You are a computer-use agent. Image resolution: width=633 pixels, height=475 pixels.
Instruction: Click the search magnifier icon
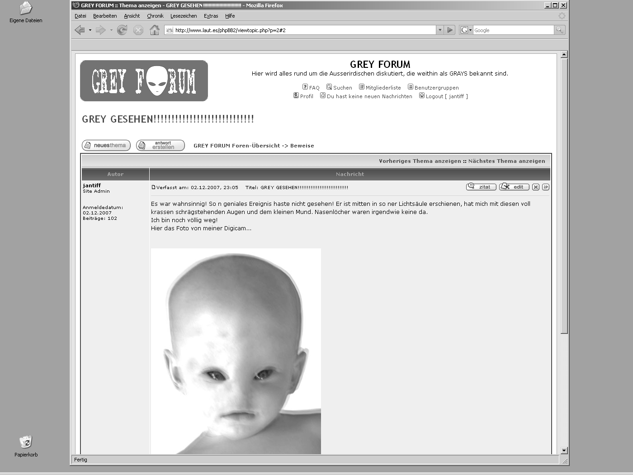click(x=560, y=30)
